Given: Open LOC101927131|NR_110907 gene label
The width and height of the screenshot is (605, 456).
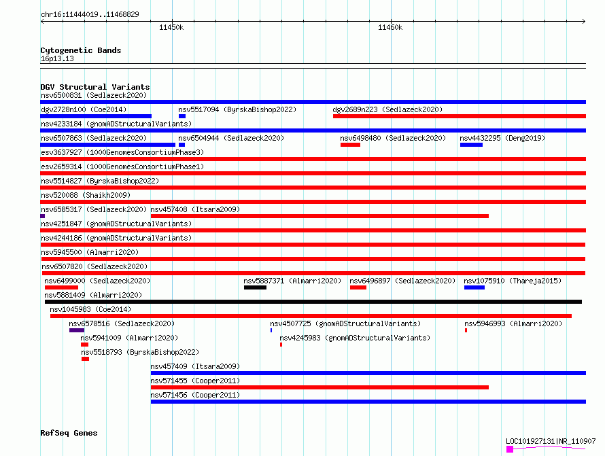Looking at the screenshot, I should [x=551, y=441].
